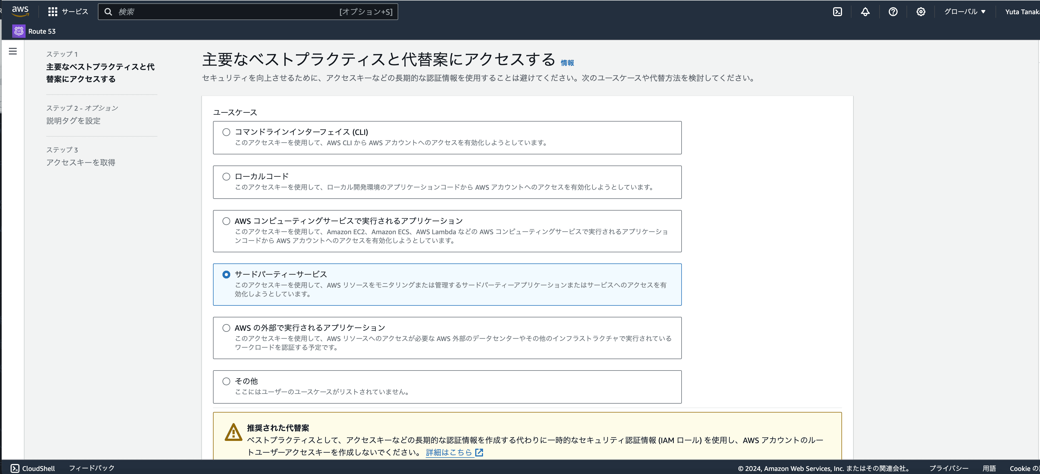The image size is (1040, 474).
Task: Click the CloudShell footer label
Action: (38, 468)
